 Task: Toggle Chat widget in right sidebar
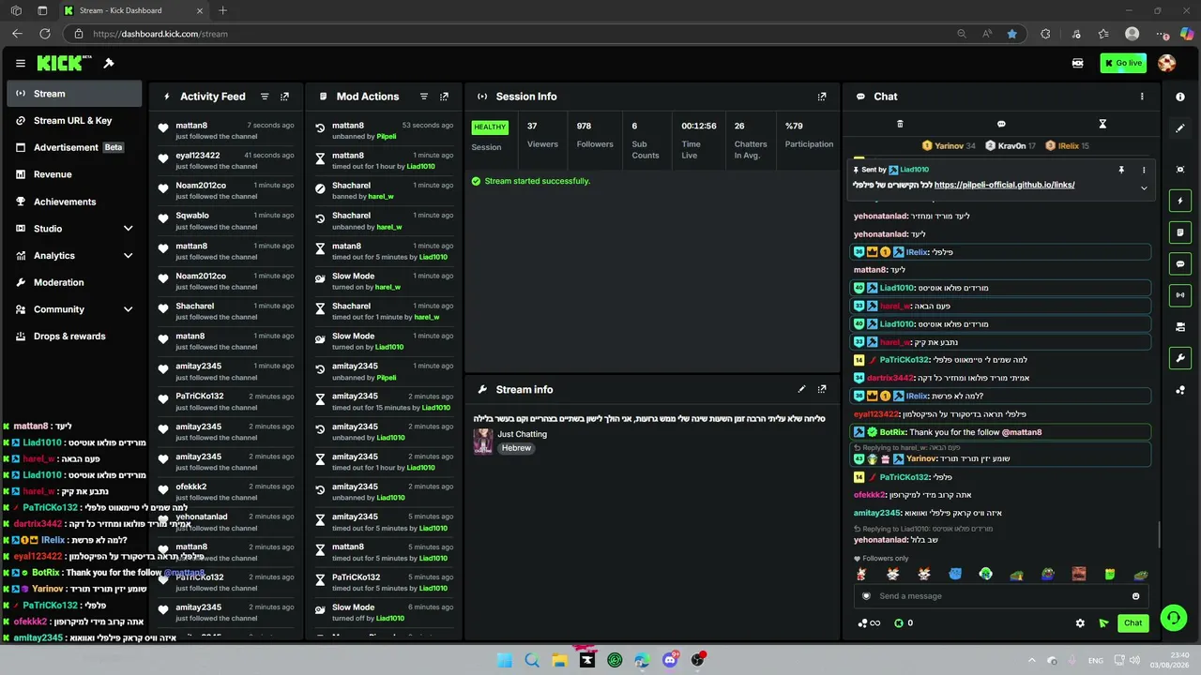coord(1180,264)
